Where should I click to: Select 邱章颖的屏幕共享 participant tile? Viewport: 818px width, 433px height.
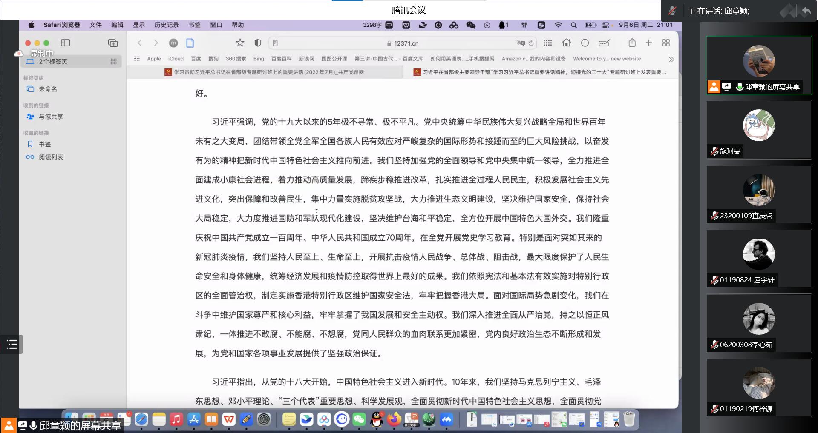(759, 66)
